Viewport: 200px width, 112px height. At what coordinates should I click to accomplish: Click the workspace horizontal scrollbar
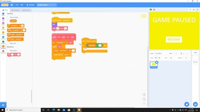[97, 107]
